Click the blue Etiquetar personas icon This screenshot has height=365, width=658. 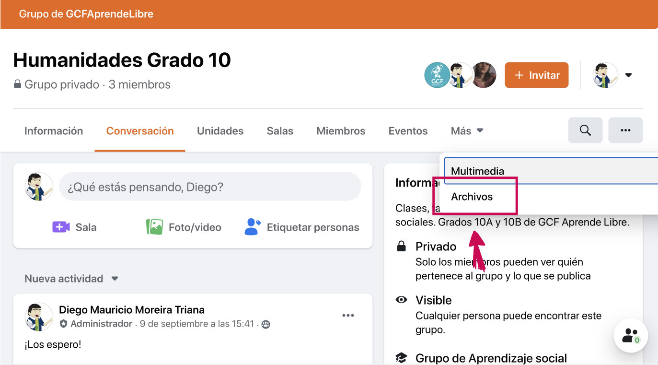[253, 227]
